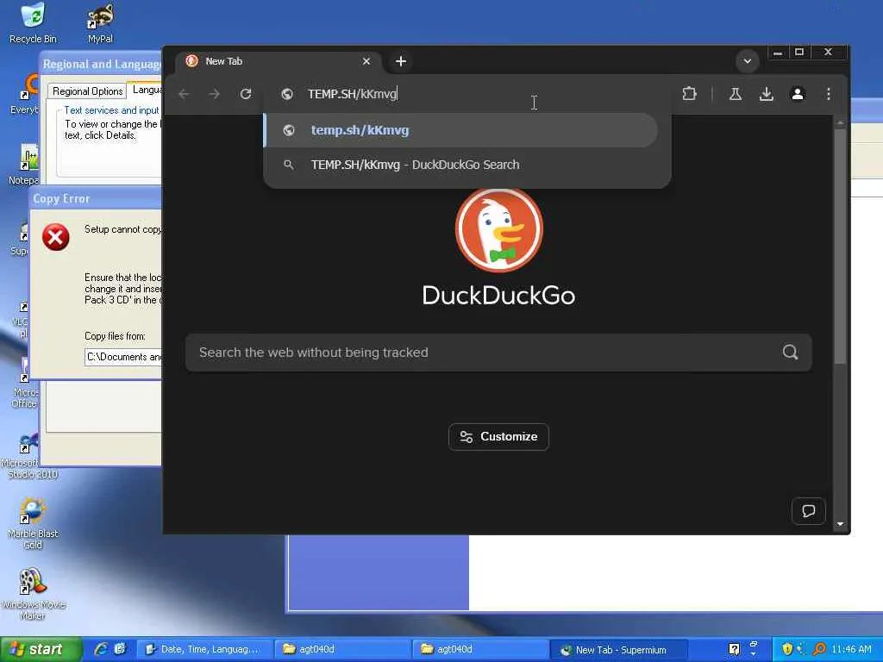Click the language bar help icon in taskbar
883x662 pixels.
click(x=734, y=650)
